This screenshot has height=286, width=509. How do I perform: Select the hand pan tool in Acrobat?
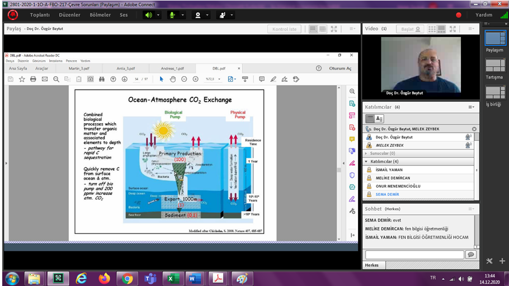coord(173,79)
